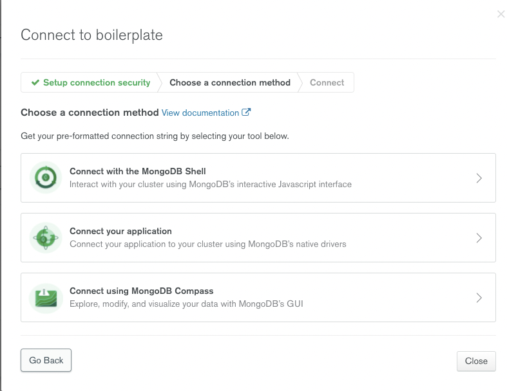
Task: Click the Explore, modify, and visualize description text
Action: pyautogui.click(x=186, y=304)
